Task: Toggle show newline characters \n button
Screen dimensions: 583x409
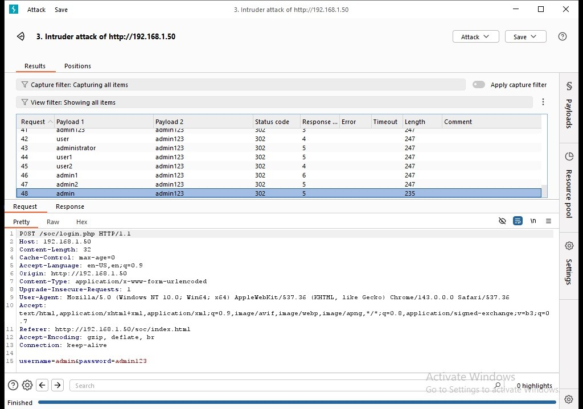Action: click(x=533, y=221)
